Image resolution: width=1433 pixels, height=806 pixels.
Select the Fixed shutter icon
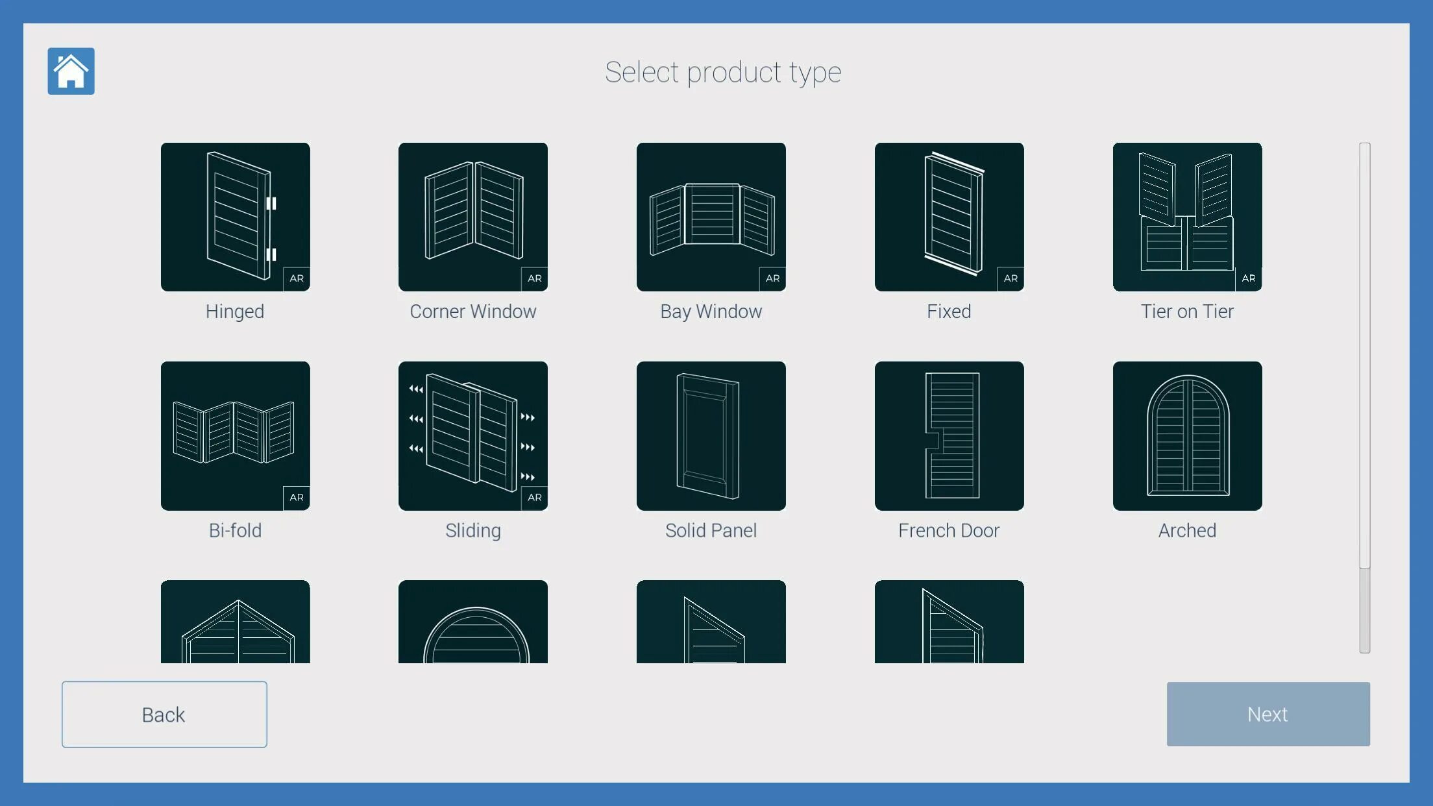pyautogui.click(x=949, y=217)
